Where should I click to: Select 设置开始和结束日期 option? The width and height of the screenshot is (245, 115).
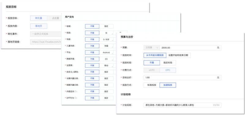point(179,55)
